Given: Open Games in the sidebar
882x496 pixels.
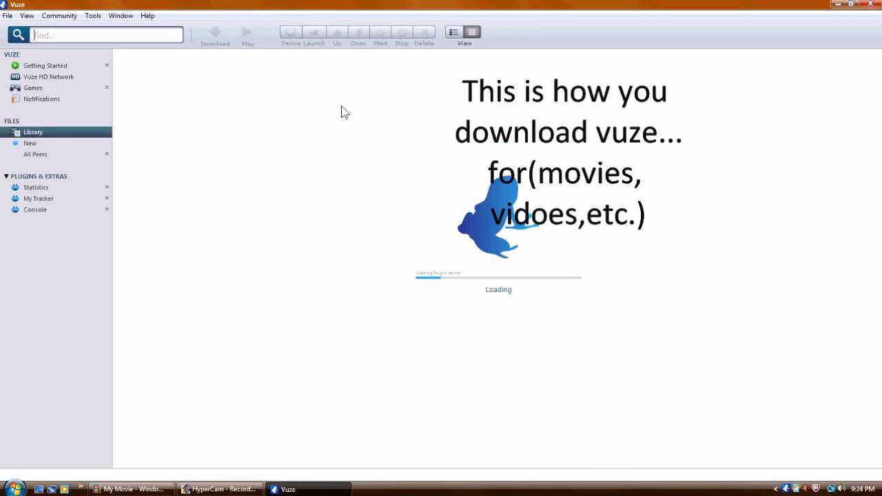Looking at the screenshot, I should click(x=33, y=87).
